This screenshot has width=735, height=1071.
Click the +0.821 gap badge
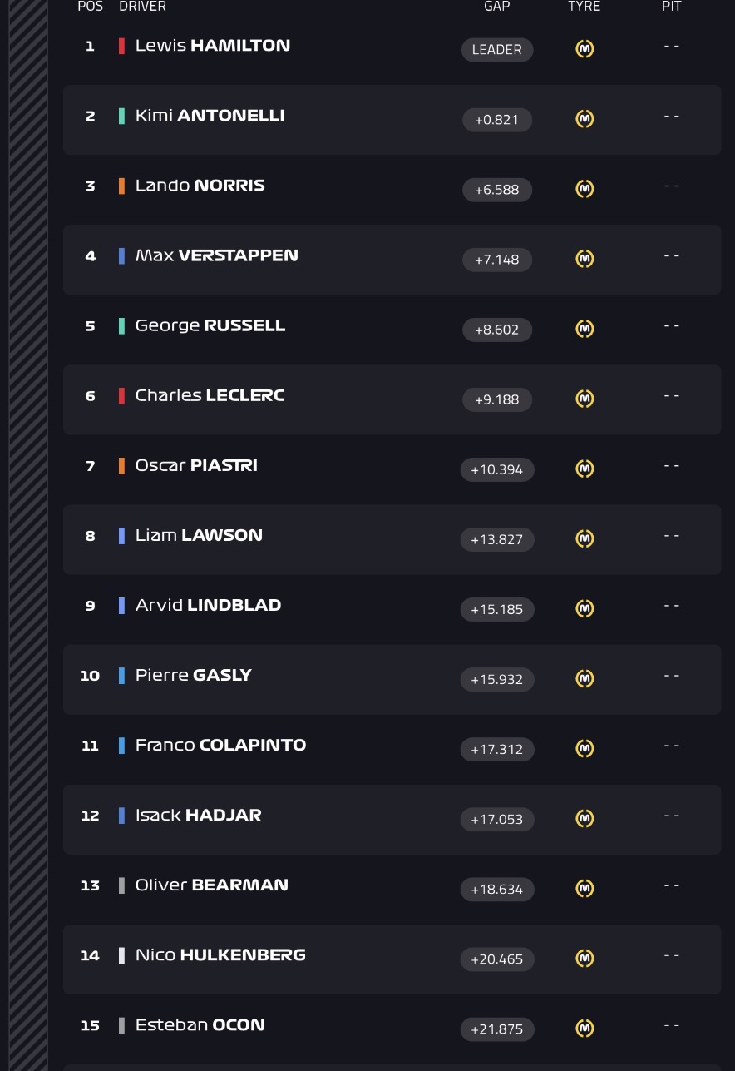[497, 119]
